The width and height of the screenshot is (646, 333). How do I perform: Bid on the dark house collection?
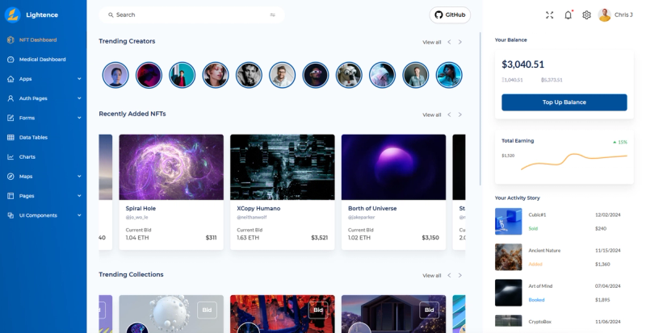tap(430, 310)
